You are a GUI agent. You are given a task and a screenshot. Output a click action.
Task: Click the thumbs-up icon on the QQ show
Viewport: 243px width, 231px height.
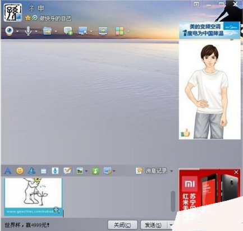coord(185,133)
